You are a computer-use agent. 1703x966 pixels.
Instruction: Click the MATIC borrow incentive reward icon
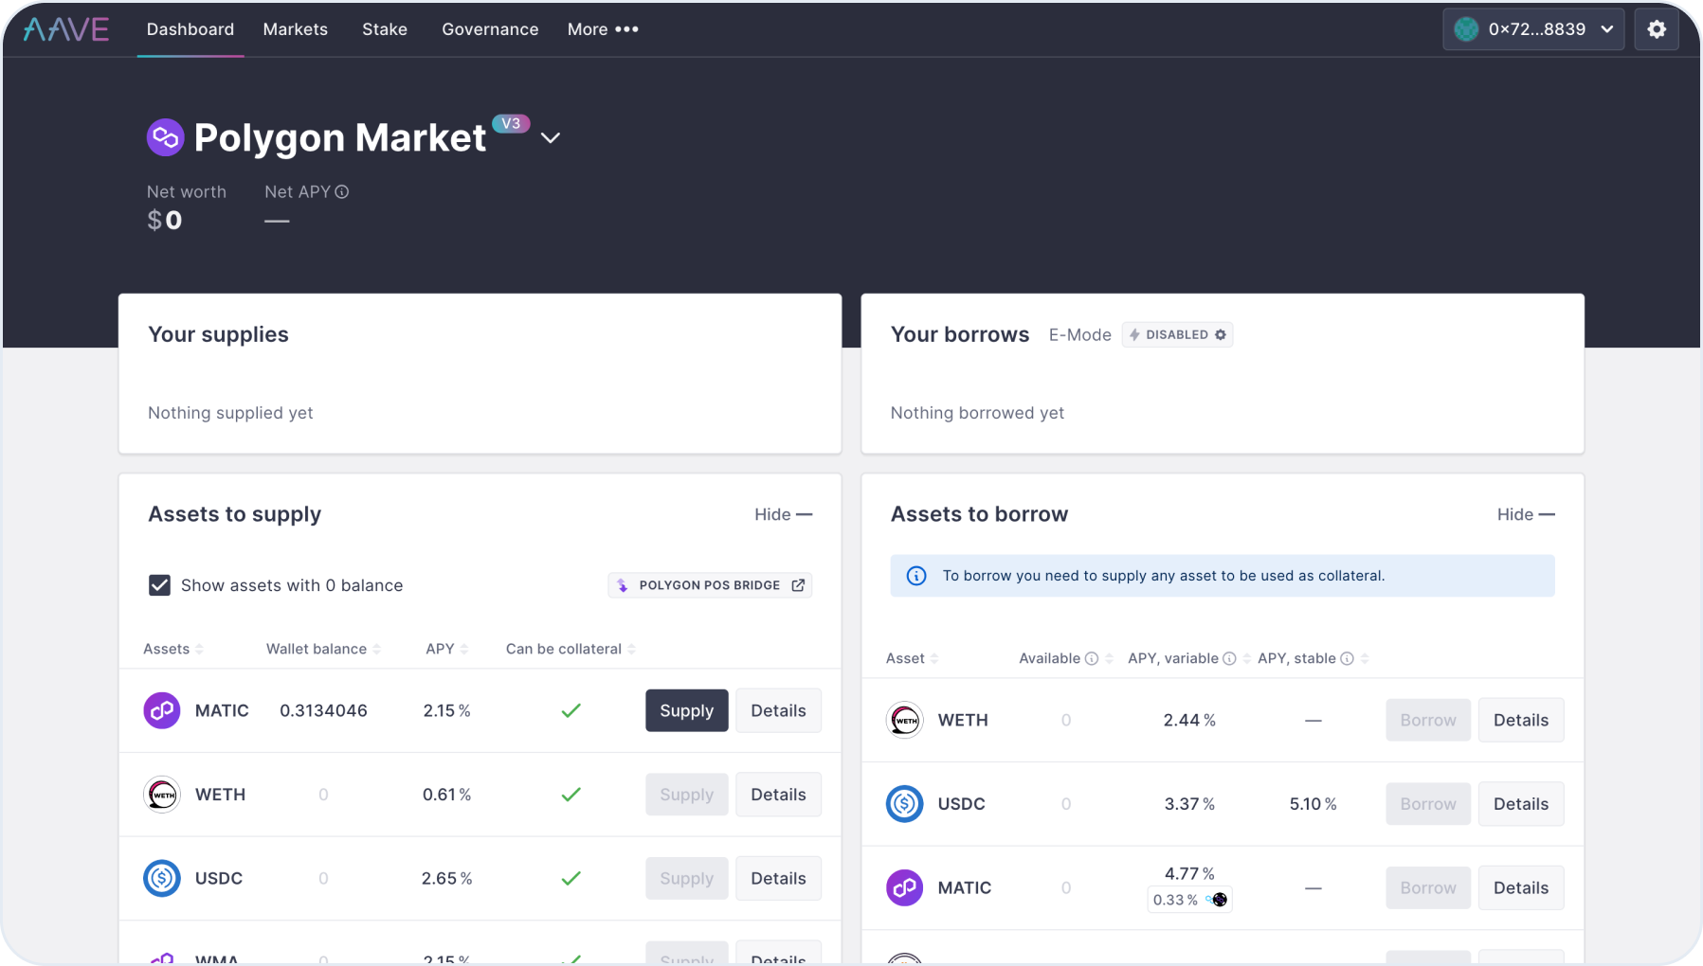point(1218,900)
